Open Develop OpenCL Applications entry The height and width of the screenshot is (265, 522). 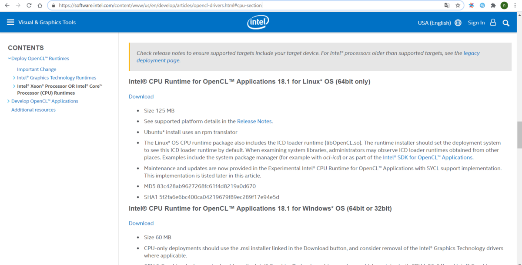(45, 101)
